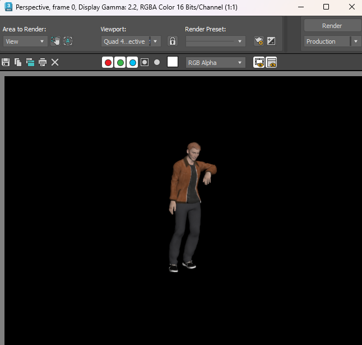Open Environment and Effects exposure icon
Screen dimensions: 362x345
tap(271, 41)
